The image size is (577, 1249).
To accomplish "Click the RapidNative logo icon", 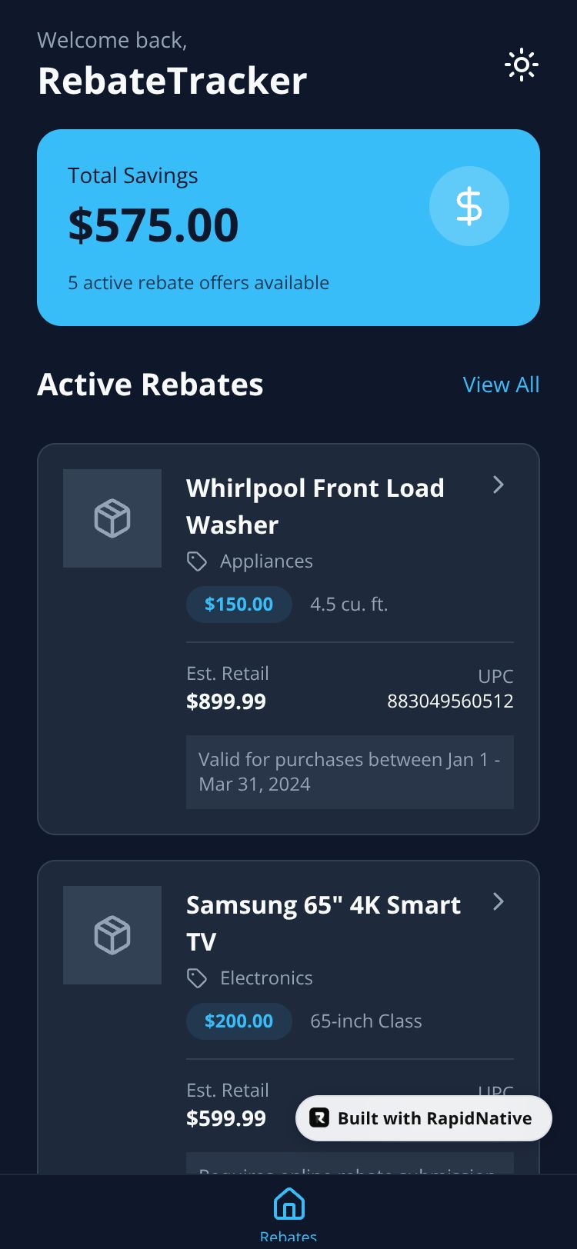I will coord(319,1118).
